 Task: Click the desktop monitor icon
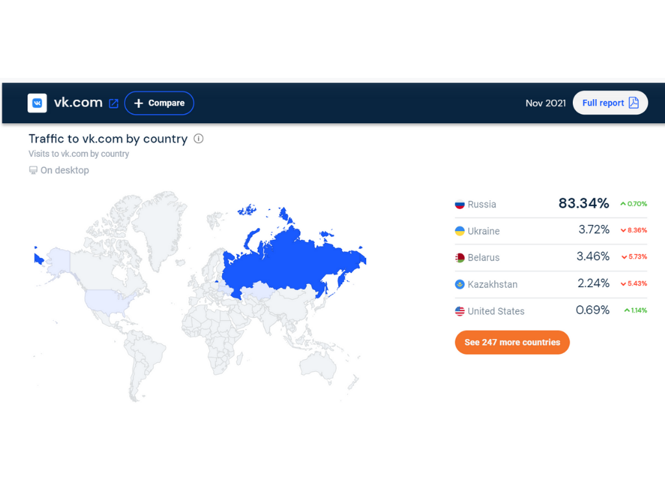point(33,171)
